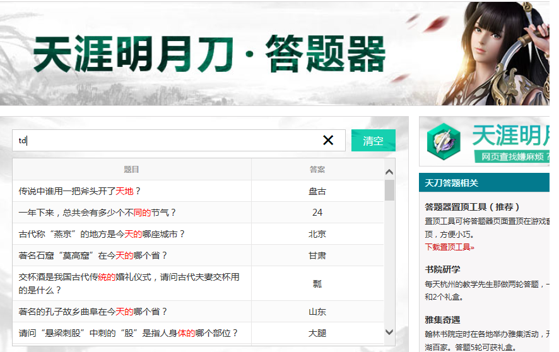Viewport: 559px width, 352px height.
Task: Click the 雅集奇遇 heading
Action: click(x=442, y=320)
